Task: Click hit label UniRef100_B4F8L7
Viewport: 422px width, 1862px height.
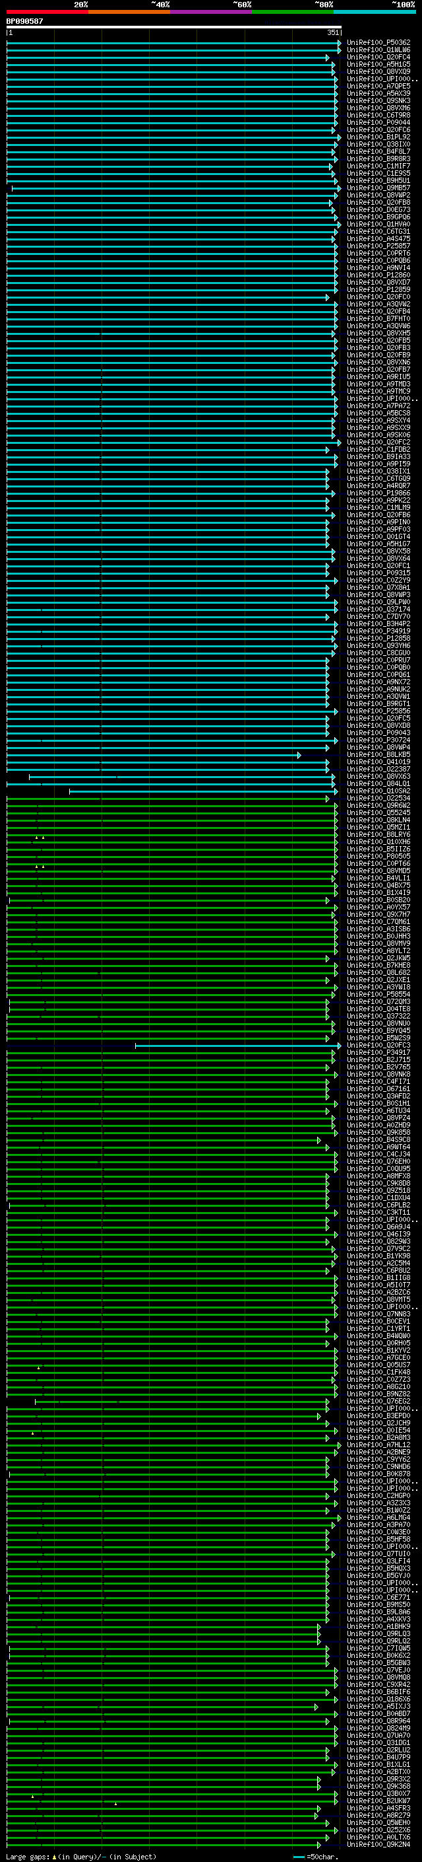Action: [x=378, y=152]
